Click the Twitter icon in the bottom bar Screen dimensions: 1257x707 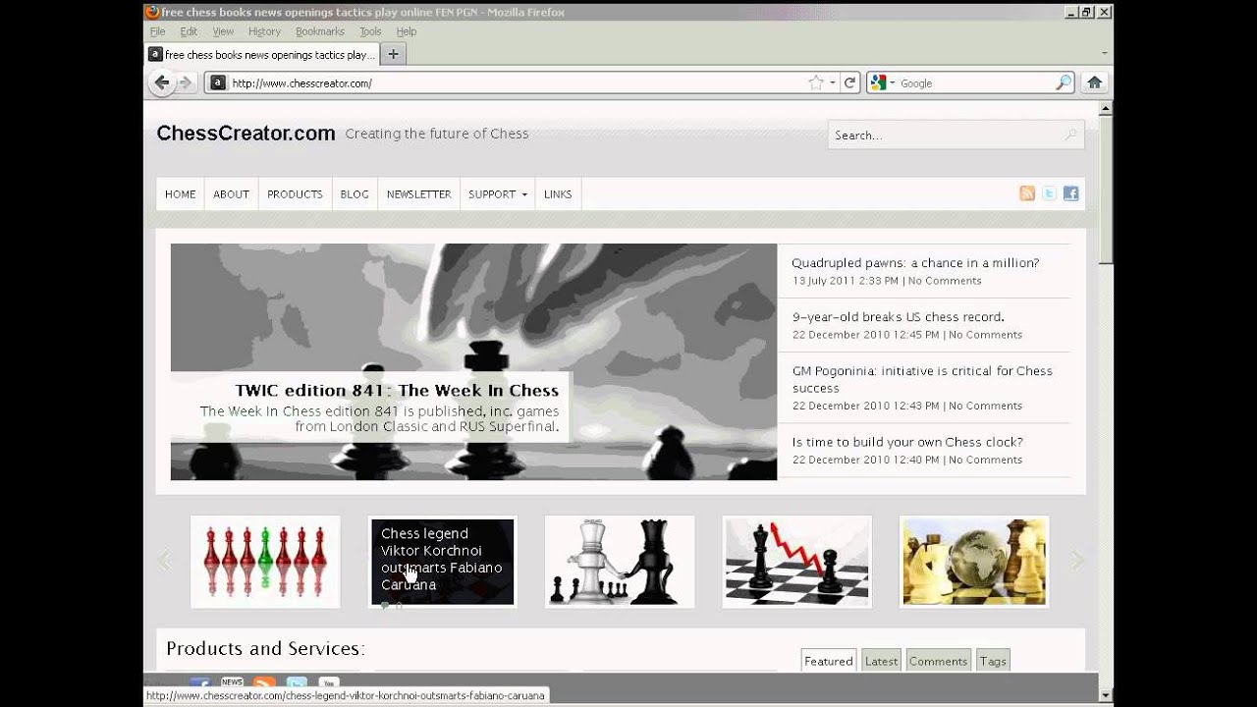point(297,683)
